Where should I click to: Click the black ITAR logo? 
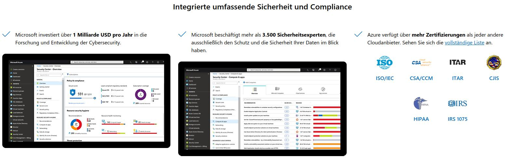click(457, 62)
